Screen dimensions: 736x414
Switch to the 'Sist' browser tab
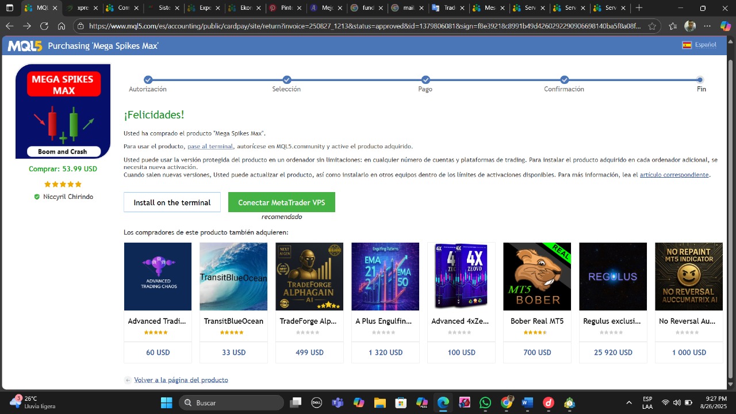point(162,8)
